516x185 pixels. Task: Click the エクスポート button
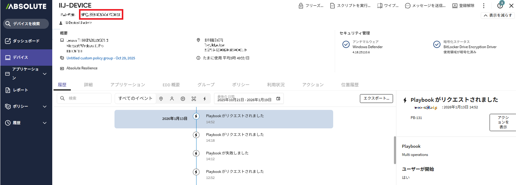(376, 98)
